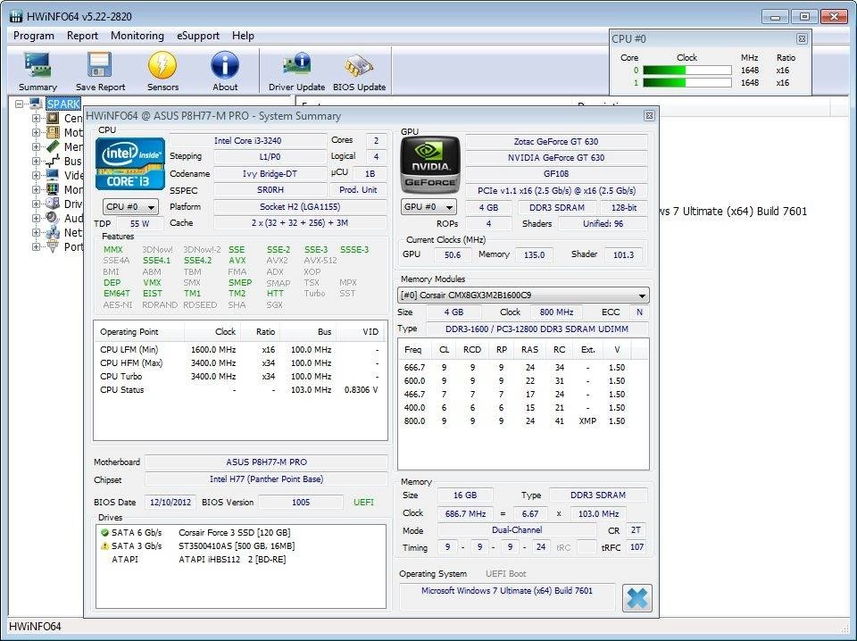
Task: Select the Memory tree icon
Action: pos(53,146)
